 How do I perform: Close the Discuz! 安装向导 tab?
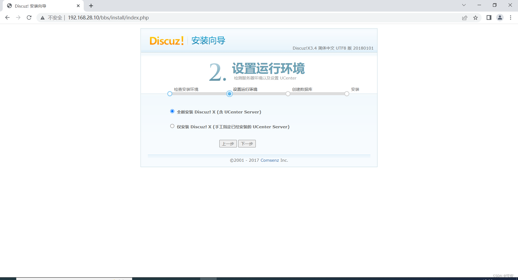pyautogui.click(x=78, y=6)
